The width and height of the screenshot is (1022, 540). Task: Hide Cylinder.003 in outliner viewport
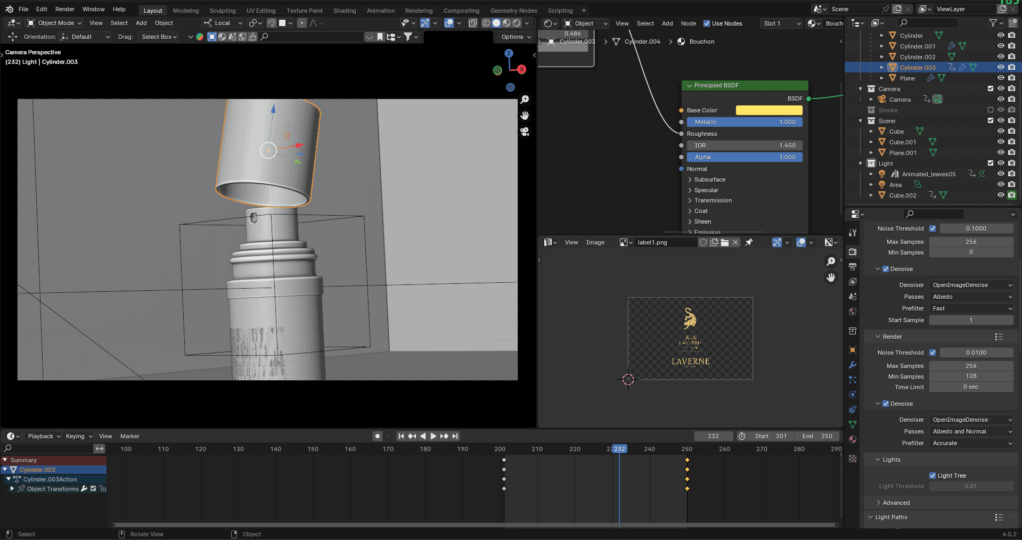tap(1001, 67)
